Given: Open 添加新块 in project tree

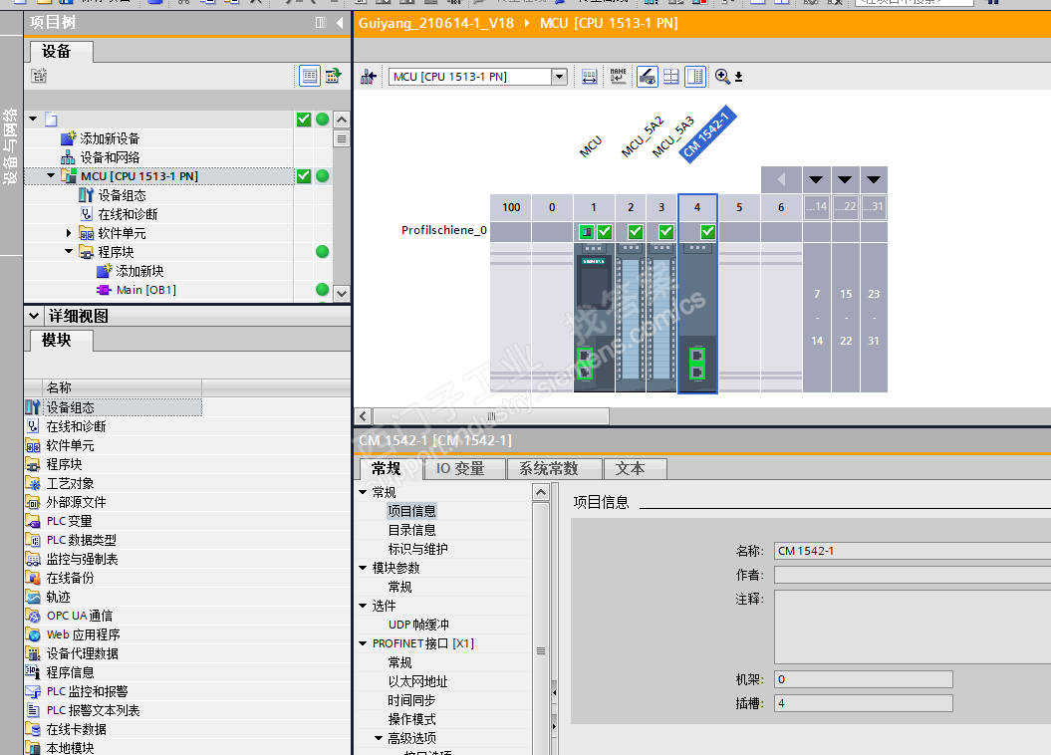Looking at the screenshot, I should (139, 271).
